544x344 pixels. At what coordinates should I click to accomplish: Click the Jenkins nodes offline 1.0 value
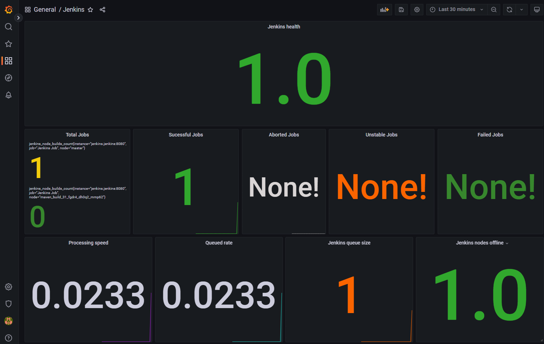click(480, 294)
